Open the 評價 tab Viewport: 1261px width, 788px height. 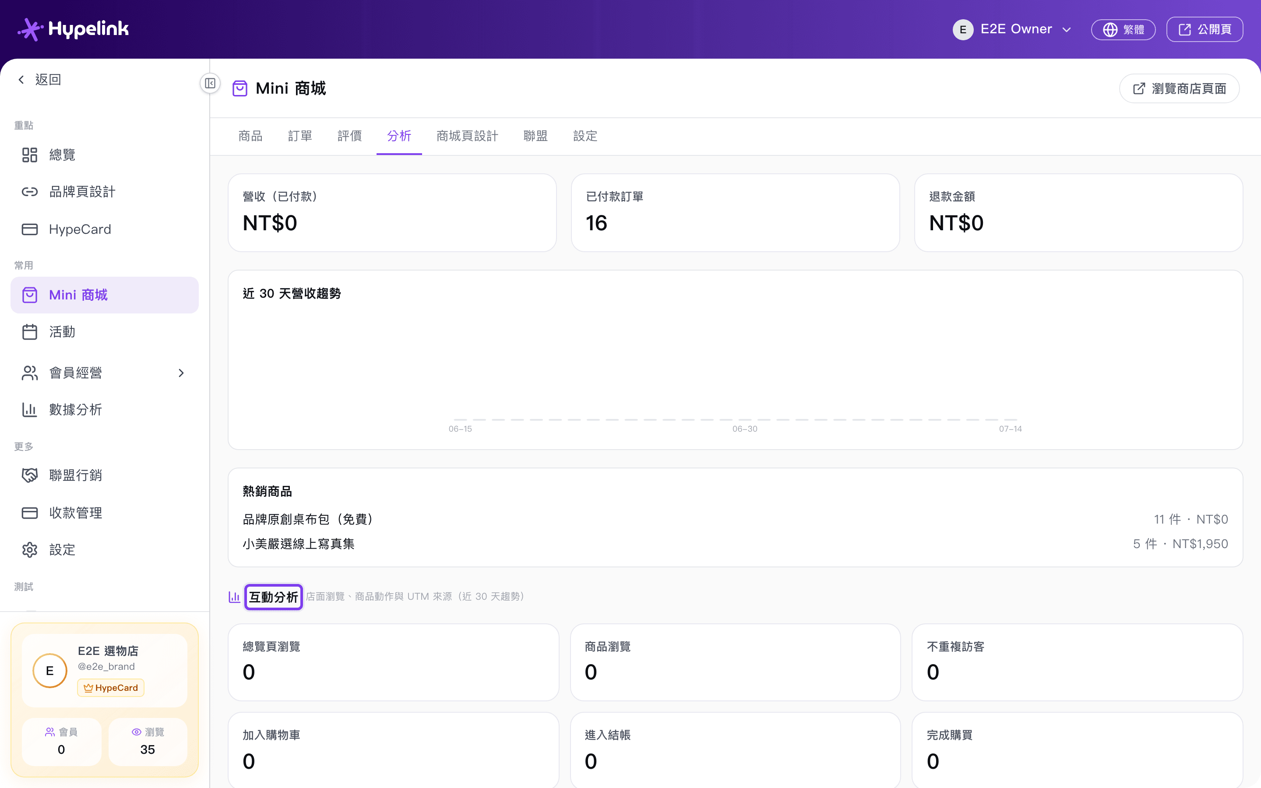tap(350, 136)
